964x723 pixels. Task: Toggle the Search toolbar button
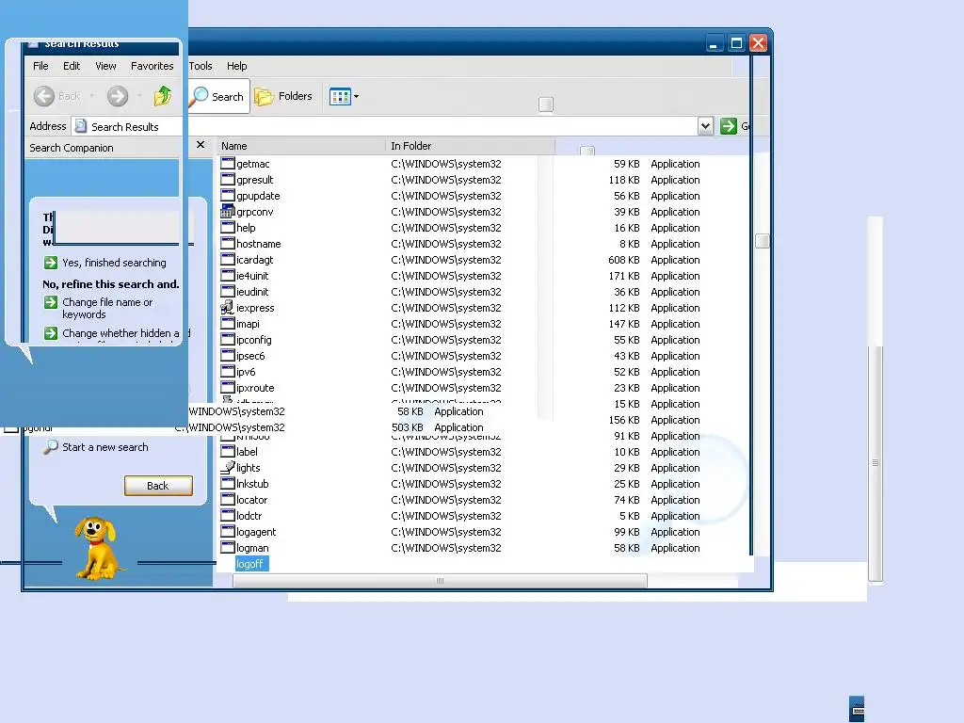(218, 97)
